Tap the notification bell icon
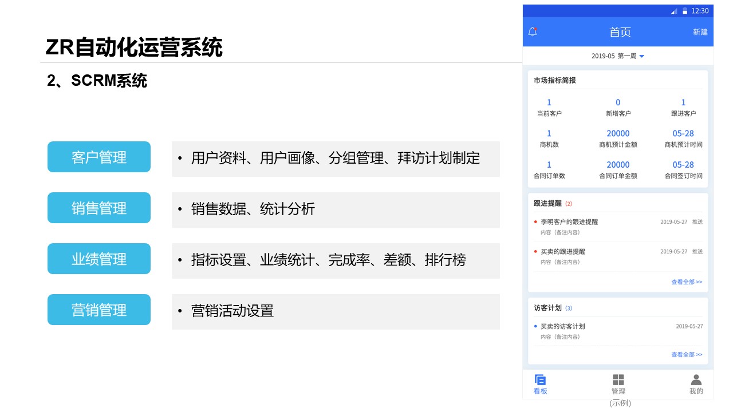 coord(533,32)
